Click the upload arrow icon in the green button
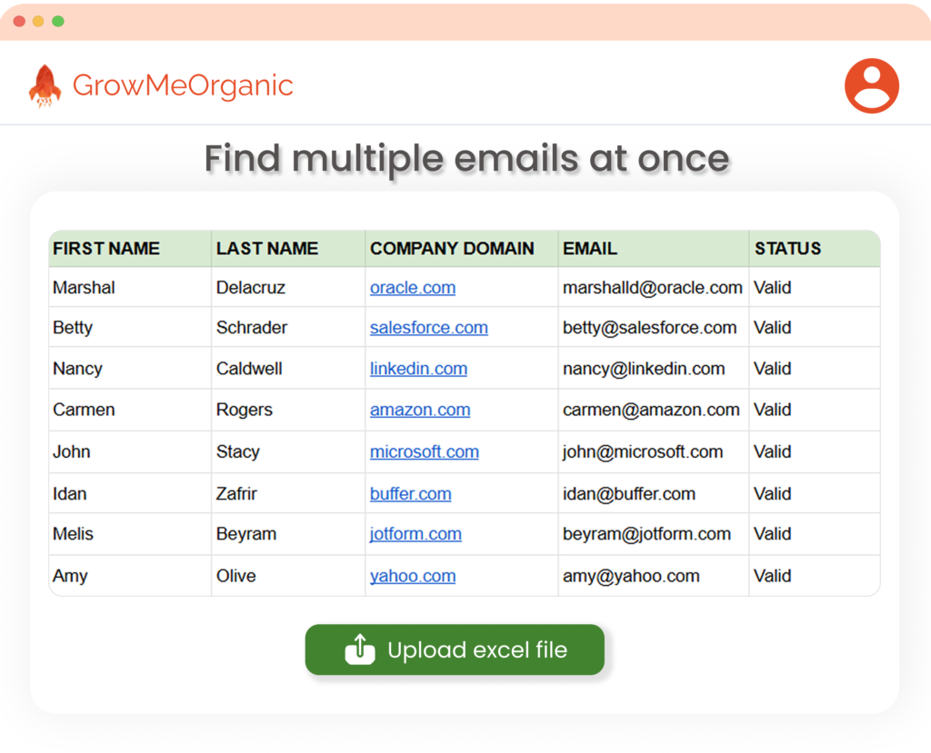 [x=360, y=649]
